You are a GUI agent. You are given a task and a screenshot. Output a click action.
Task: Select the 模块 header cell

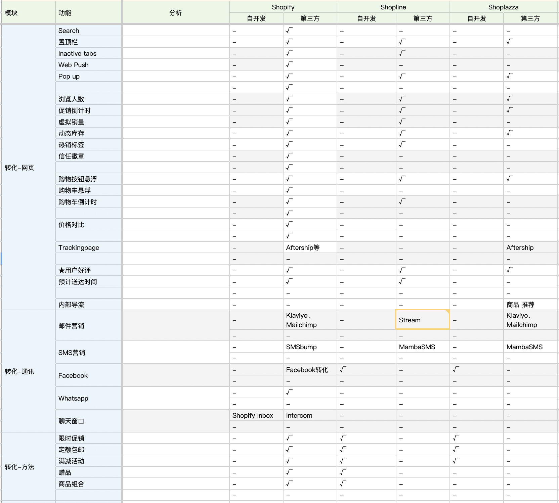tap(28, 13)
